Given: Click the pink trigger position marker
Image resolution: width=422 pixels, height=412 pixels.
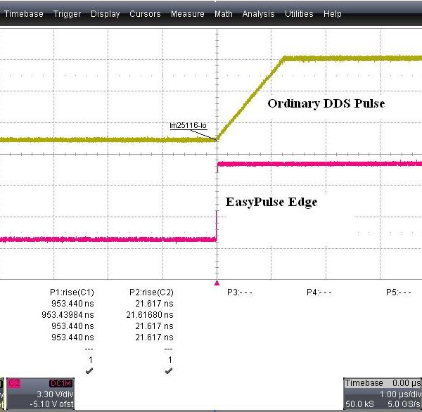Looking at the screenshot, I should point(217,281).
